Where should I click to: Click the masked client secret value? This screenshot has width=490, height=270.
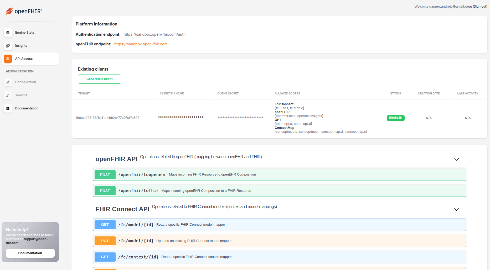[240, 118]
